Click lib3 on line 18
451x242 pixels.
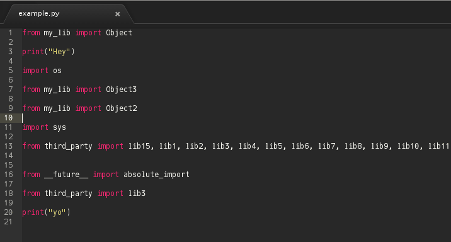tap(137, 193)
